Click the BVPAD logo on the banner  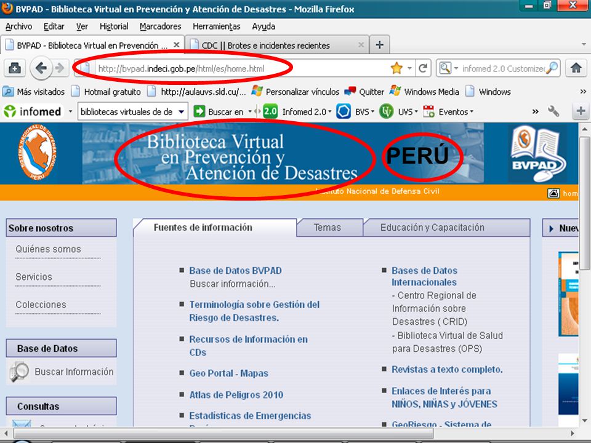(x=537, y=154)
